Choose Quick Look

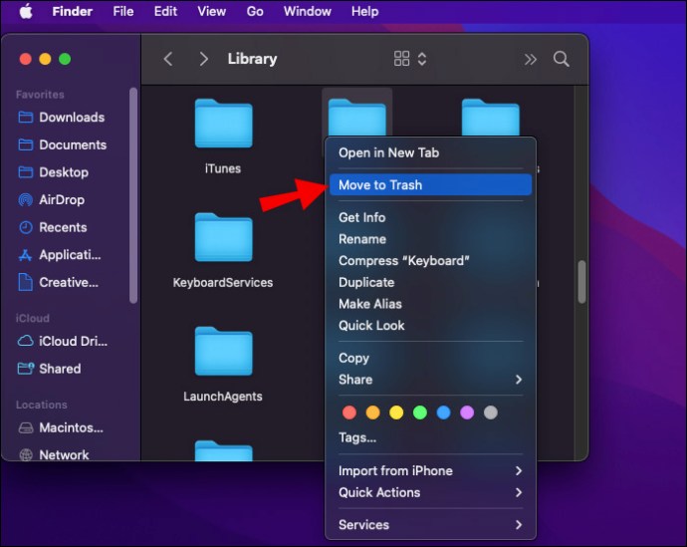tap(430, 325)
